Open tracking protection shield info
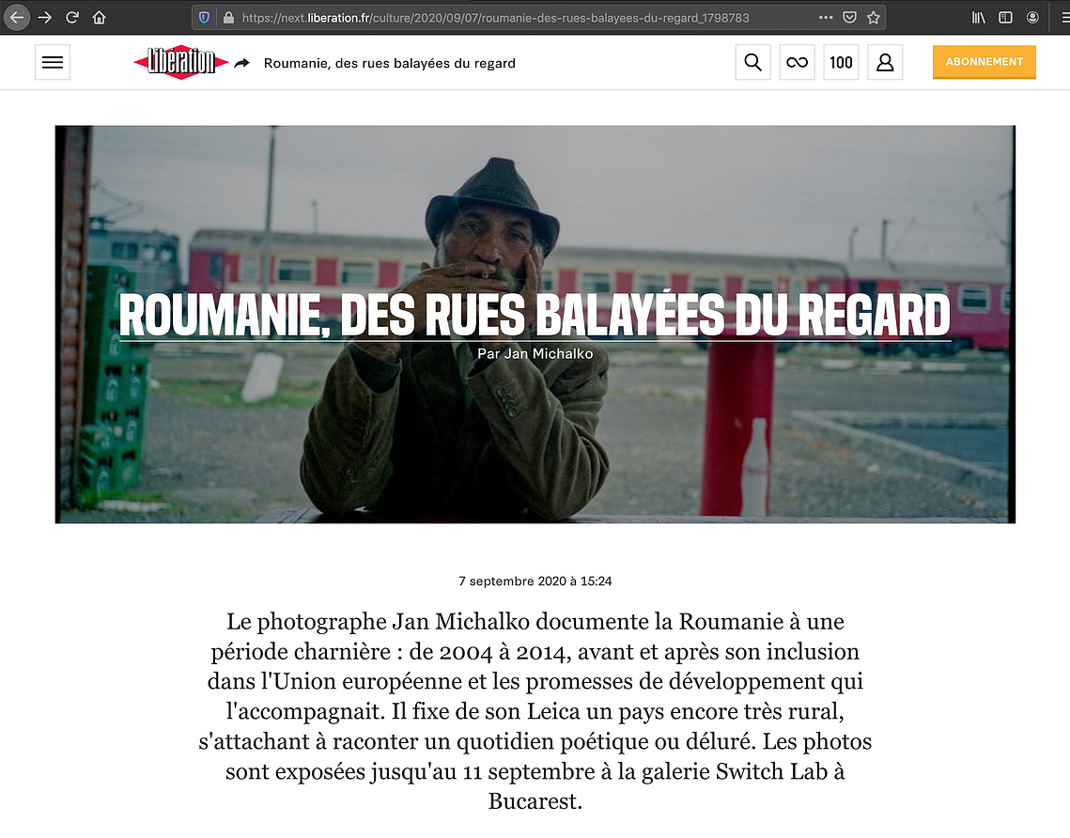1070x838 pixels. click(204, 18)
